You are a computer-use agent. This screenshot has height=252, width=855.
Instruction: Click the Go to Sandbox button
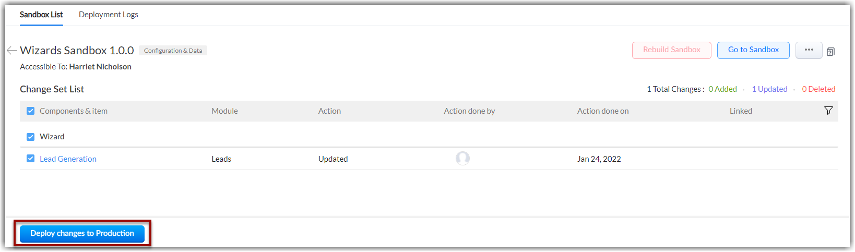(753, 50)
